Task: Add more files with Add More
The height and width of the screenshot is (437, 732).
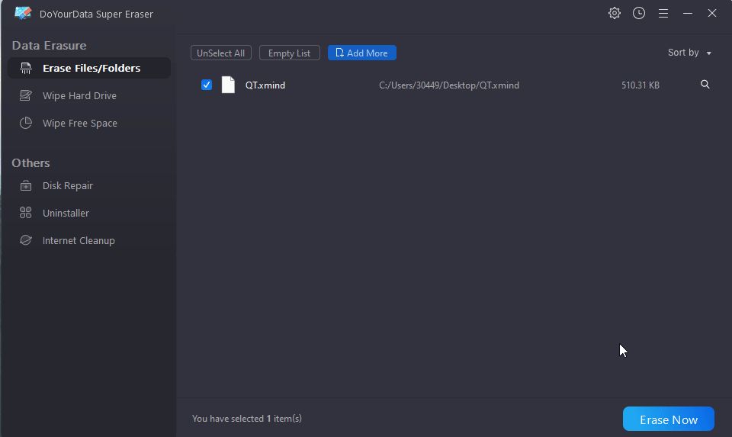Action: click(x=361, y=53)
